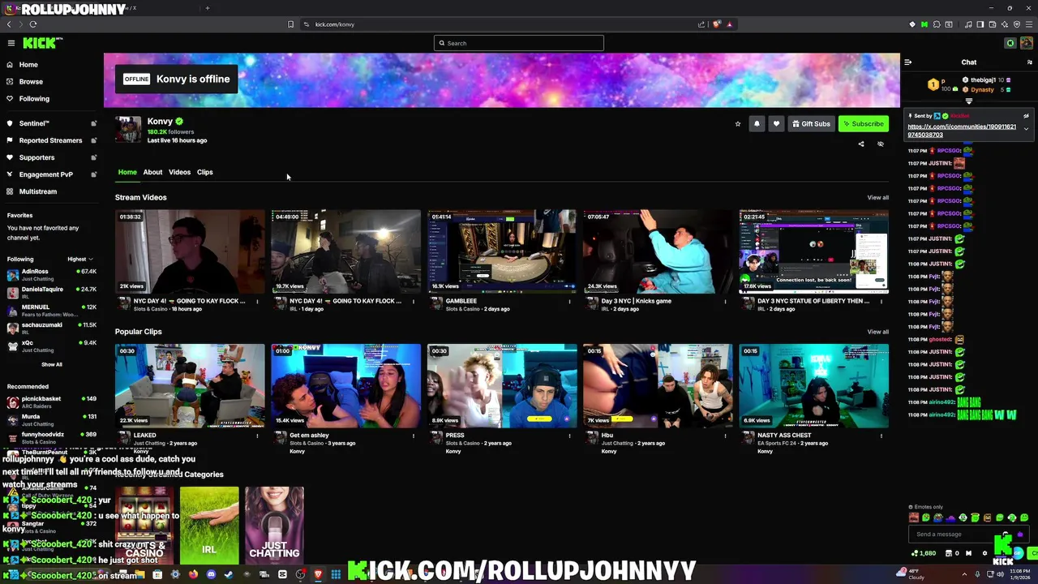Open xQc in Following list
This screenshot has height=584, width=1038.
50,346
